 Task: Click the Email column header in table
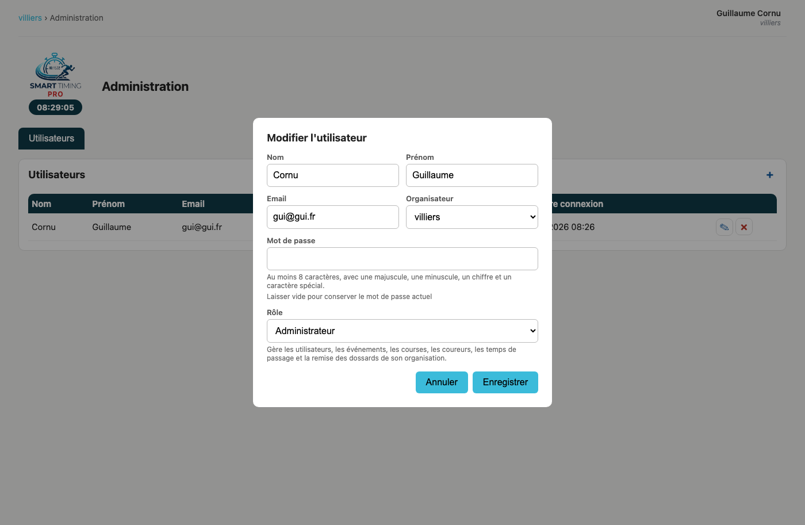(193, 204)
